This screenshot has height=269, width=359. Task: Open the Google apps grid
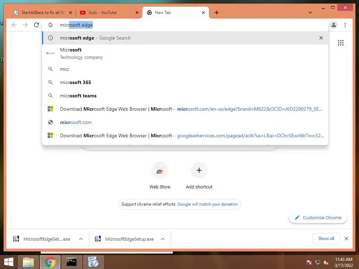[x=341, y=43]
